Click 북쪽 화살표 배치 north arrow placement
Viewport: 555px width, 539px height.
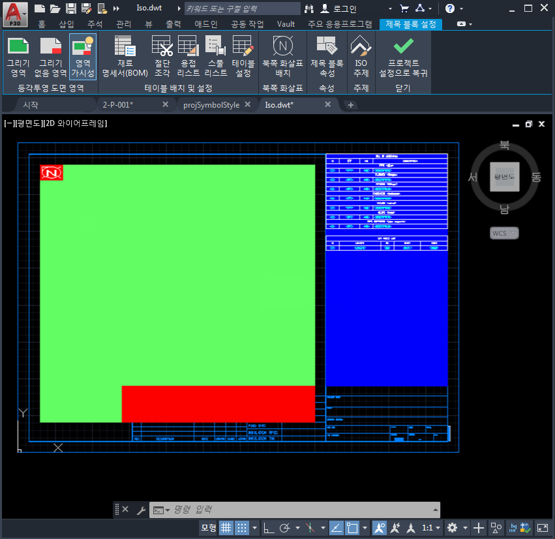point(282,57)
